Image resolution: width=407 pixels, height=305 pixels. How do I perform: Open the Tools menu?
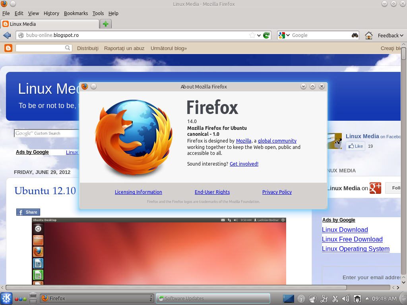[98, 13]
